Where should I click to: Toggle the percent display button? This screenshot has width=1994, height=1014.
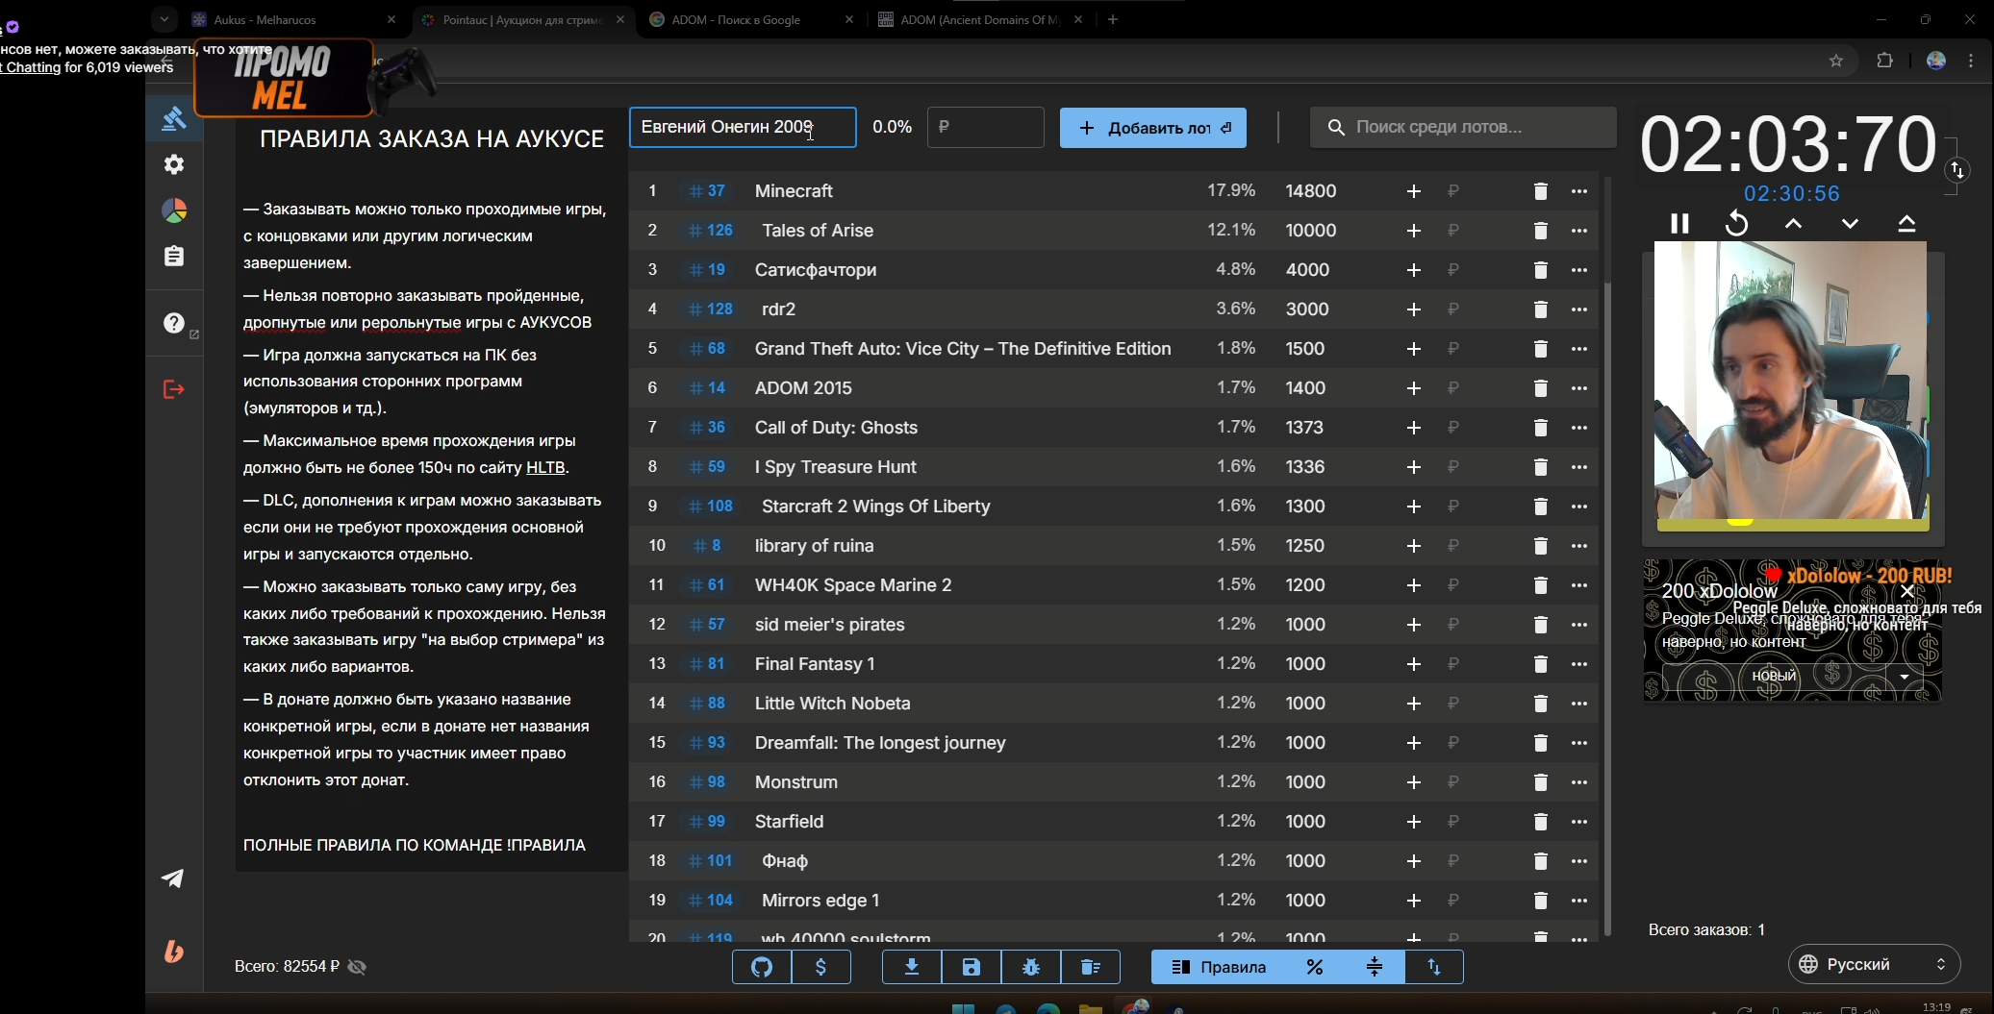[1315, 967]
